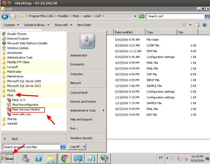Open Plesk Reconfigurator
The height and width of the screenshot is (164, 210).
23,105
